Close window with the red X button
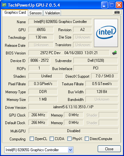This screenshot has height=156, width=124. point(119,5)
